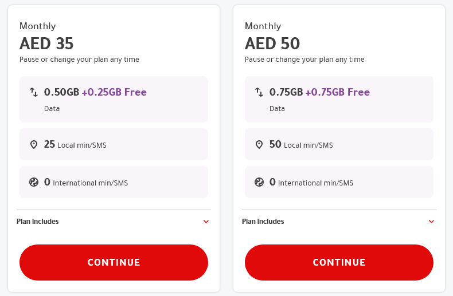The height and width of the screenshot is (296, 453).
Task: Click the 50 Local min/SMS box
Action: [x=339, y=145]
